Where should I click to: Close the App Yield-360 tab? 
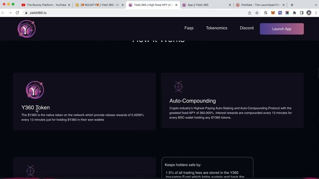[x=230, y=5]
